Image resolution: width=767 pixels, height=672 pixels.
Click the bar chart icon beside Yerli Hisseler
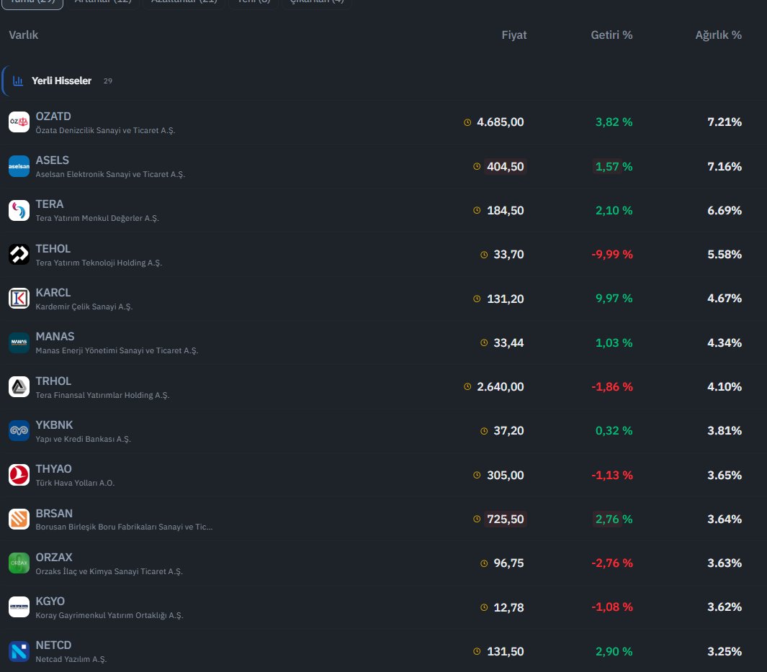pyautogui.click(x=18, y=81)
